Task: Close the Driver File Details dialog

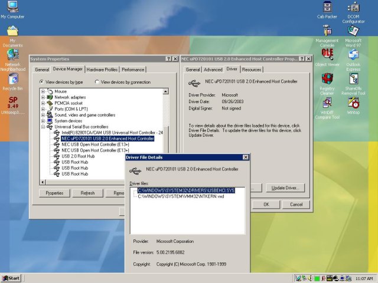Action: [x=246, y=157]
